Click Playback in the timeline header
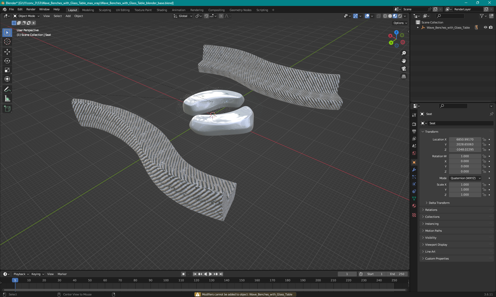Image resolution: width=496 pixels, height=297 pixels. [21, 274]
